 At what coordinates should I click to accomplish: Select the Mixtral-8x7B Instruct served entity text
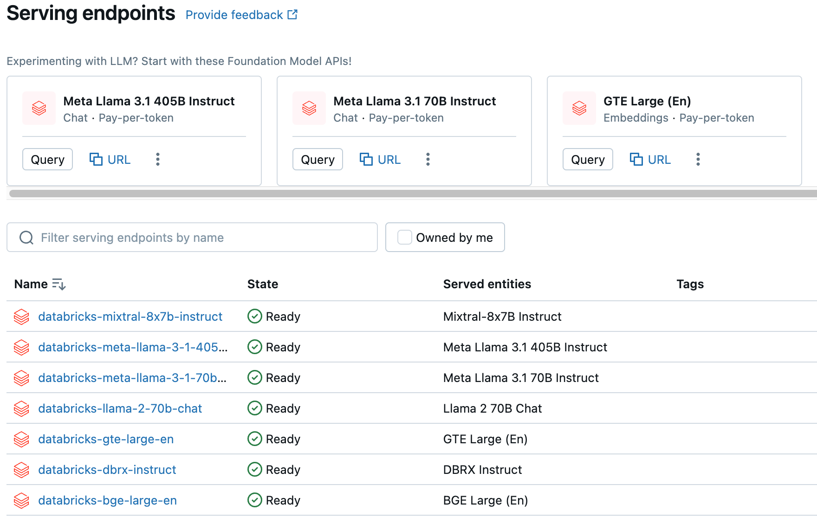point(502,317)
